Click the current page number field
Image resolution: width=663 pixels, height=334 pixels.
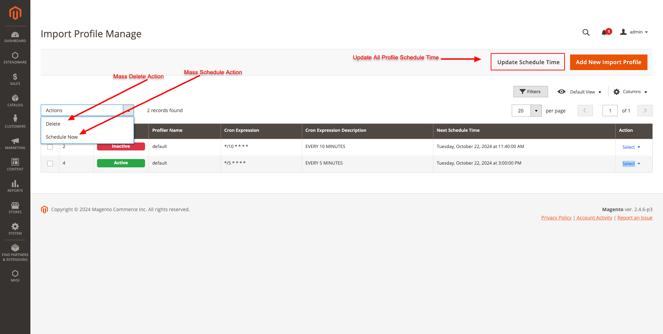coord(610,111)
